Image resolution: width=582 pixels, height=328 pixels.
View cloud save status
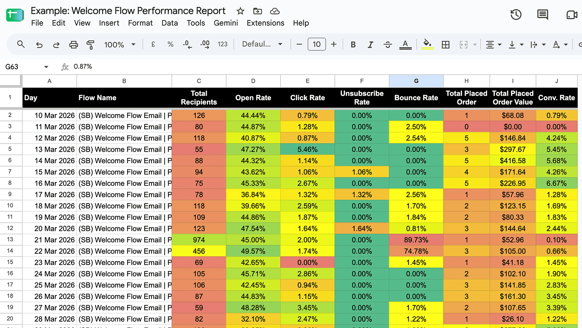point(275,11)
